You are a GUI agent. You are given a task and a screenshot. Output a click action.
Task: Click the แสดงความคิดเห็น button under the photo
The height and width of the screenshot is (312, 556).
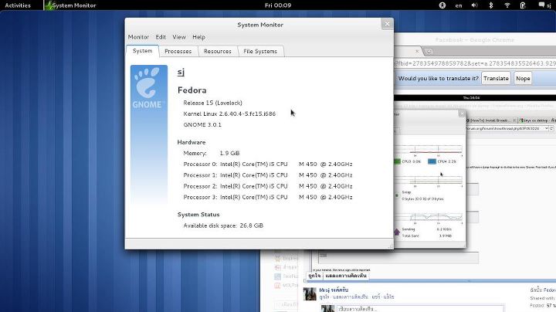pyautogui.click(x=346, y=276)
